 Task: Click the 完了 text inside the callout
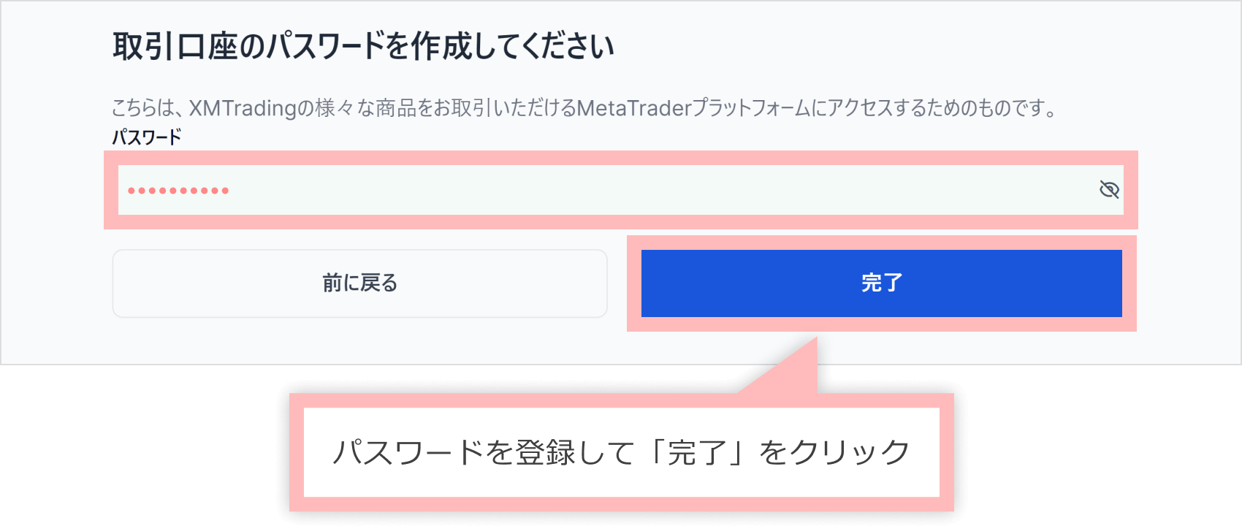click(x=696, y=452)
